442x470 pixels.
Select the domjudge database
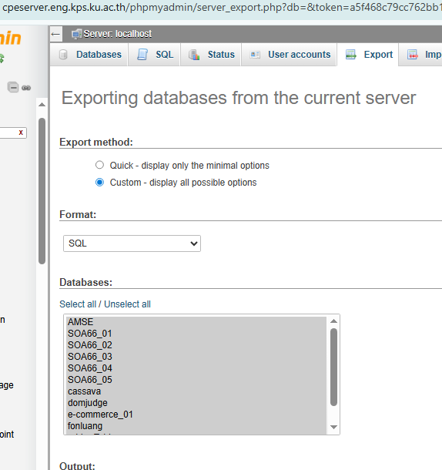click(196, 402)
